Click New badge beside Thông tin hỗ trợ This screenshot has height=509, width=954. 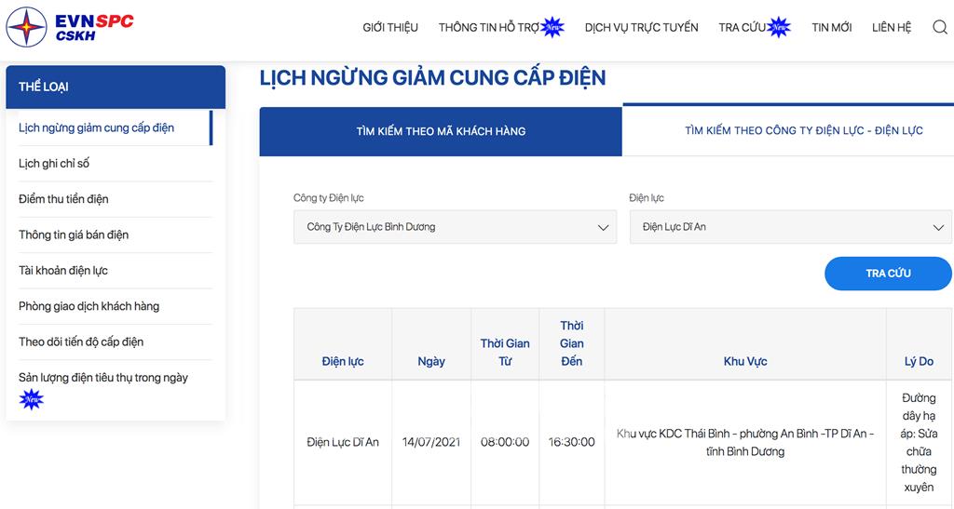pos(552,27)
